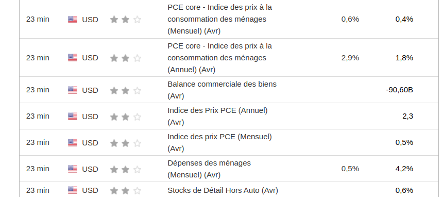Open Balance commerciale des biens (Avr) event

(222, 90)
